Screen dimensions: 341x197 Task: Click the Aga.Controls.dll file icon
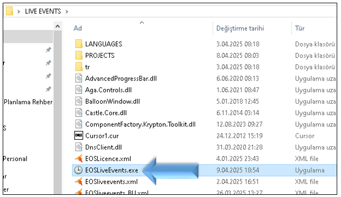coord(79,90)
